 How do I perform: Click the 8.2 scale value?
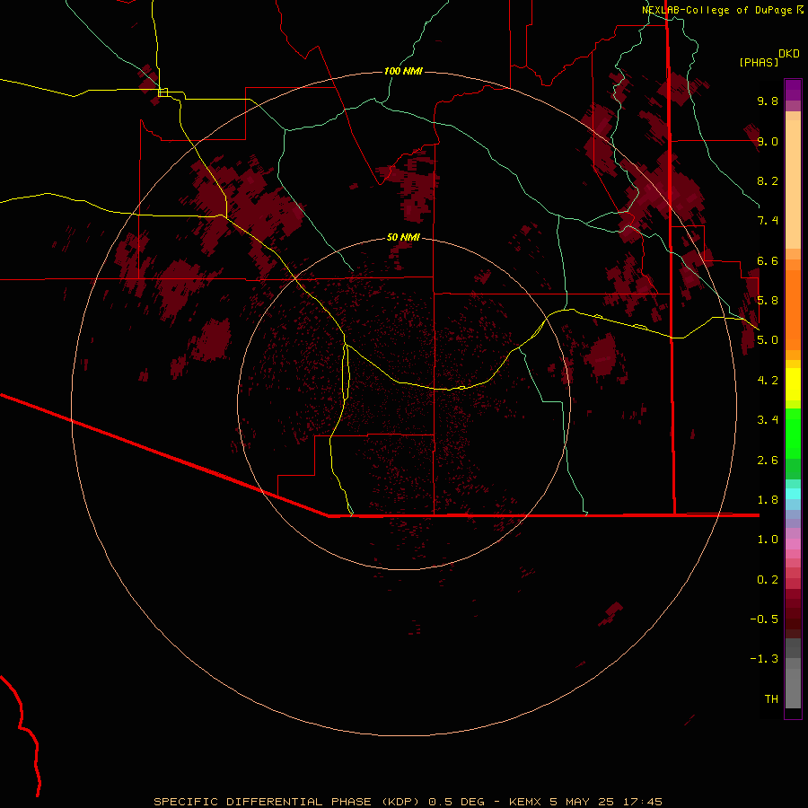click(x=768, y=180)
